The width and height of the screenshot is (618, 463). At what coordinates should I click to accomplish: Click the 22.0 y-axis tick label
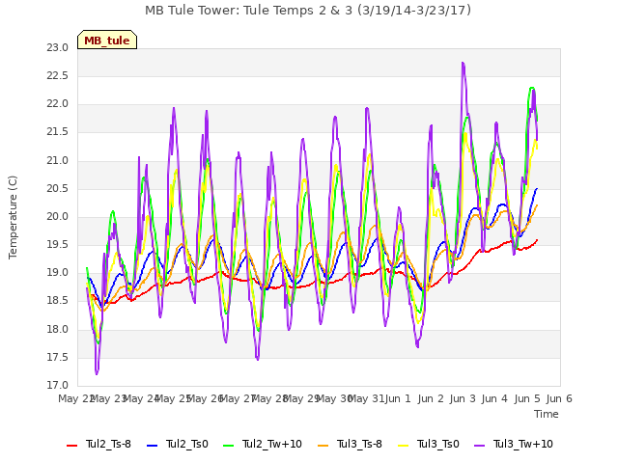click(58, 104)
